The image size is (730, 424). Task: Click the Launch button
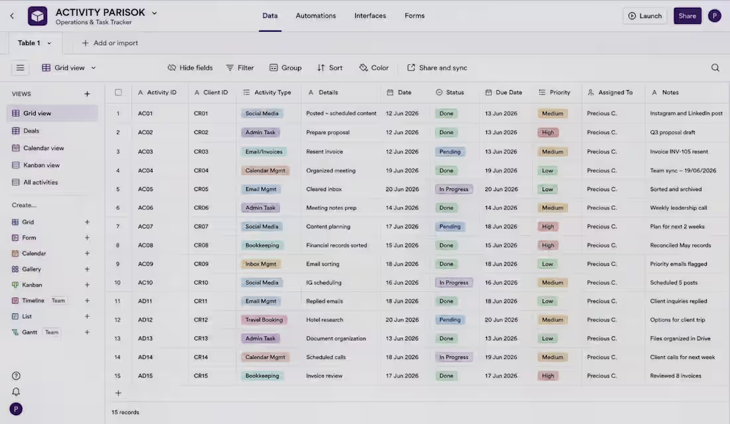(645, 16)
